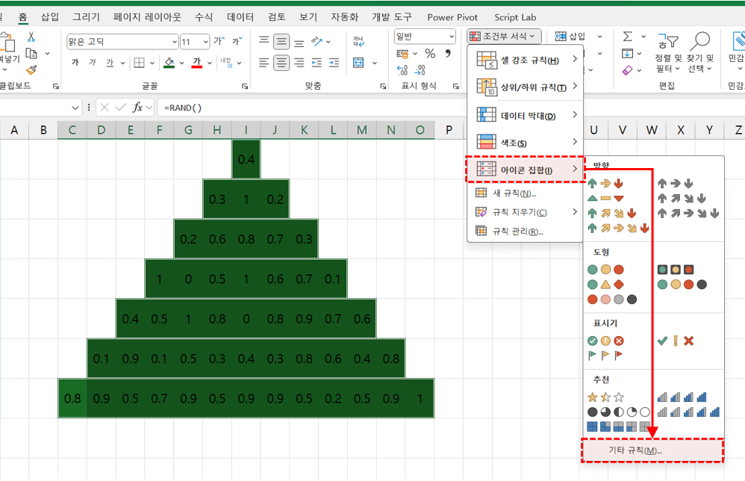Viewport: 745px width, 481px height.
Task: Expand the number format combo box
Action: coord(451,37)
